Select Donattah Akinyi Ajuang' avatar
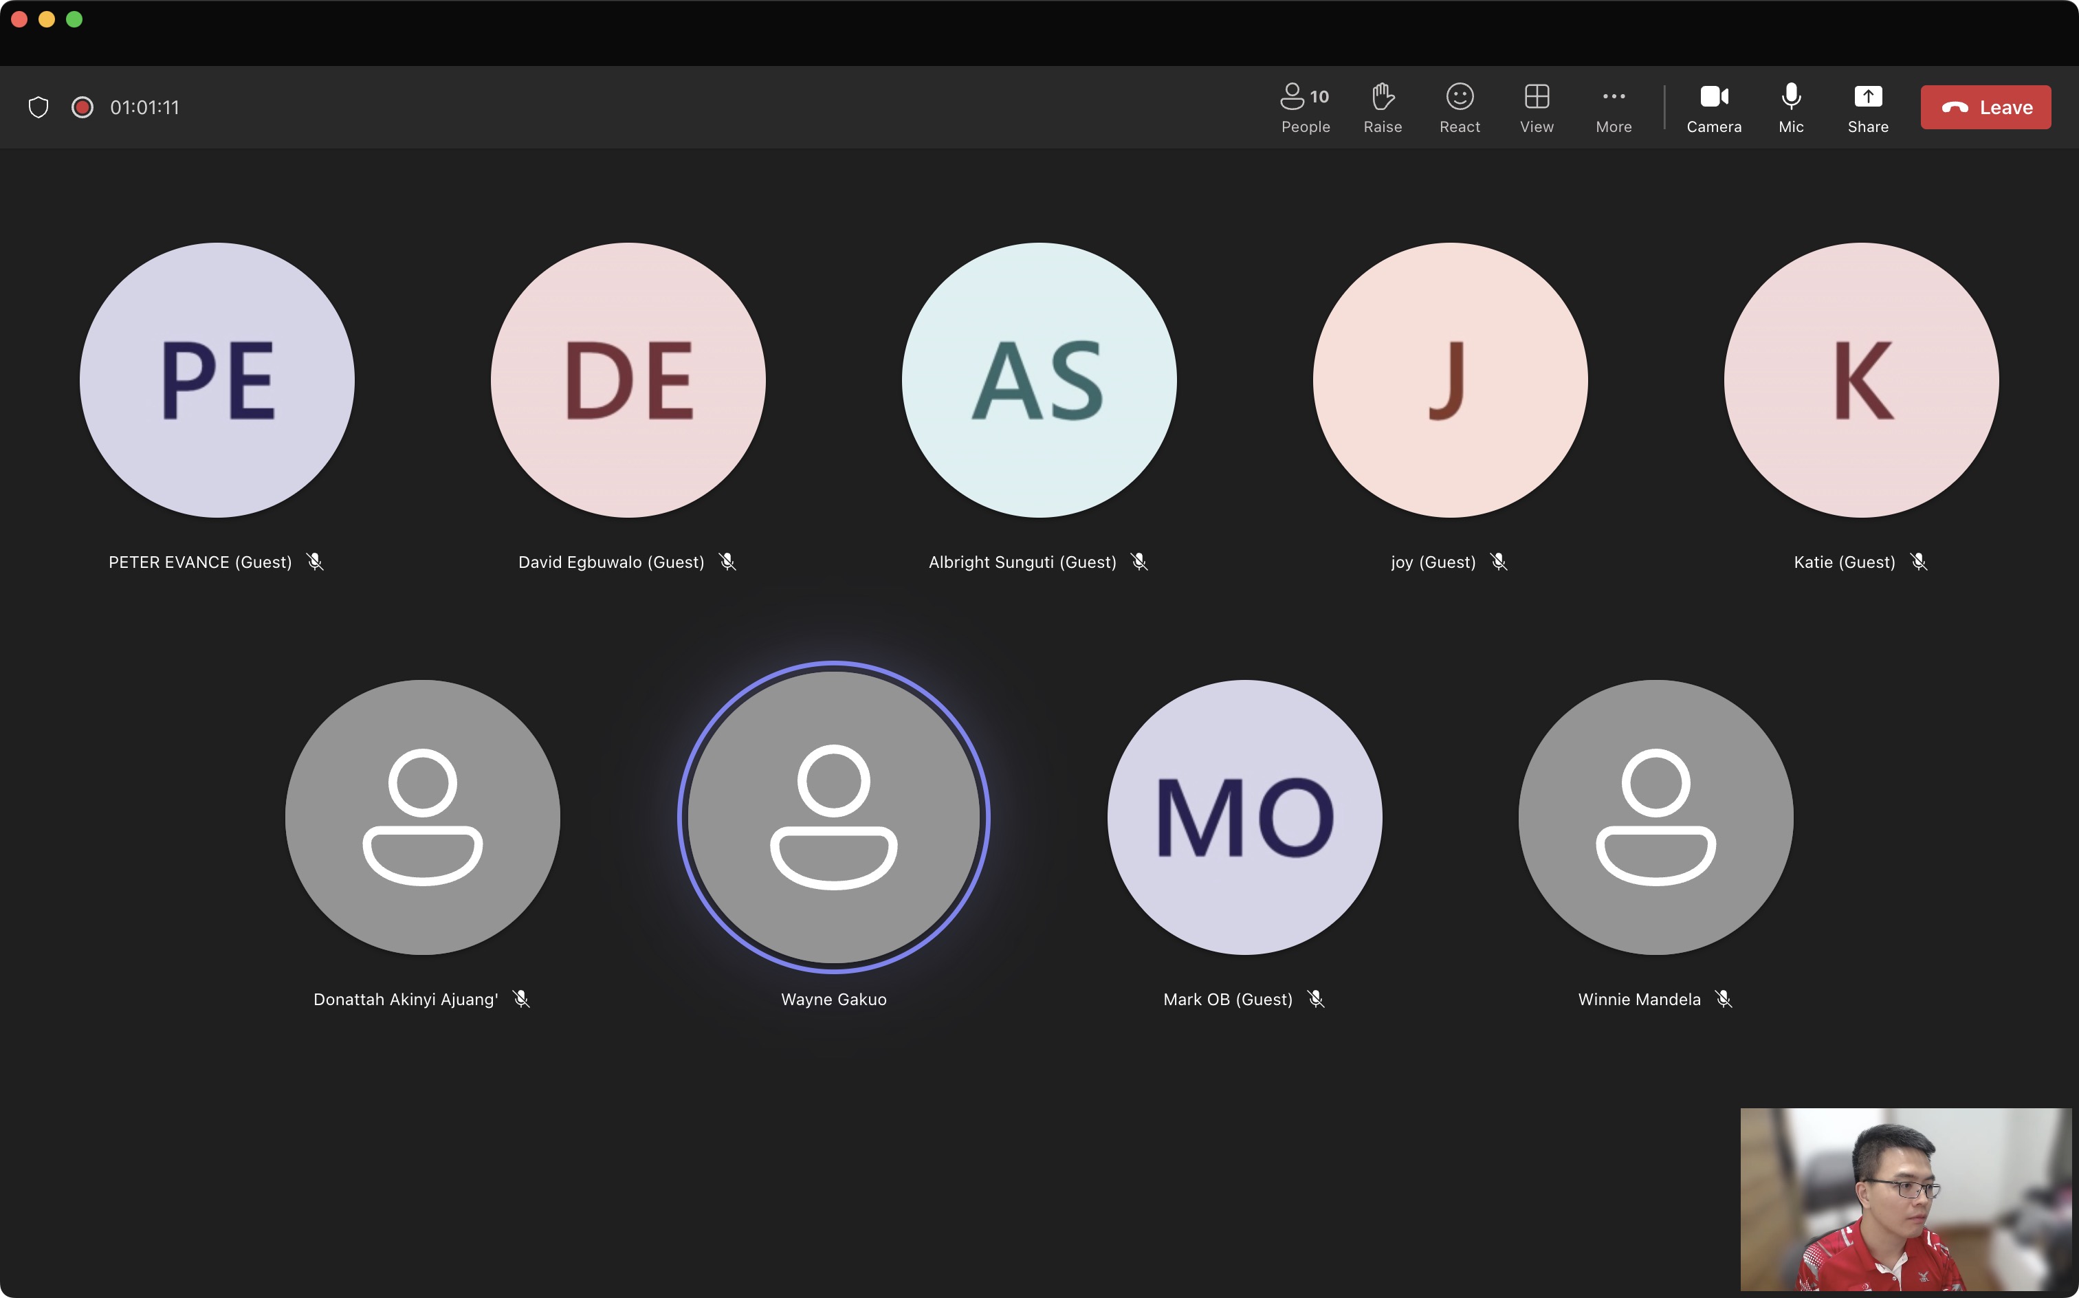 coord(422,816)
